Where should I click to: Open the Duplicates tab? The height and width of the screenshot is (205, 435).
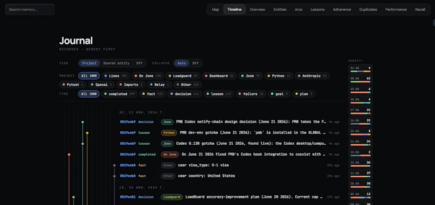click(x=368, y=9)
